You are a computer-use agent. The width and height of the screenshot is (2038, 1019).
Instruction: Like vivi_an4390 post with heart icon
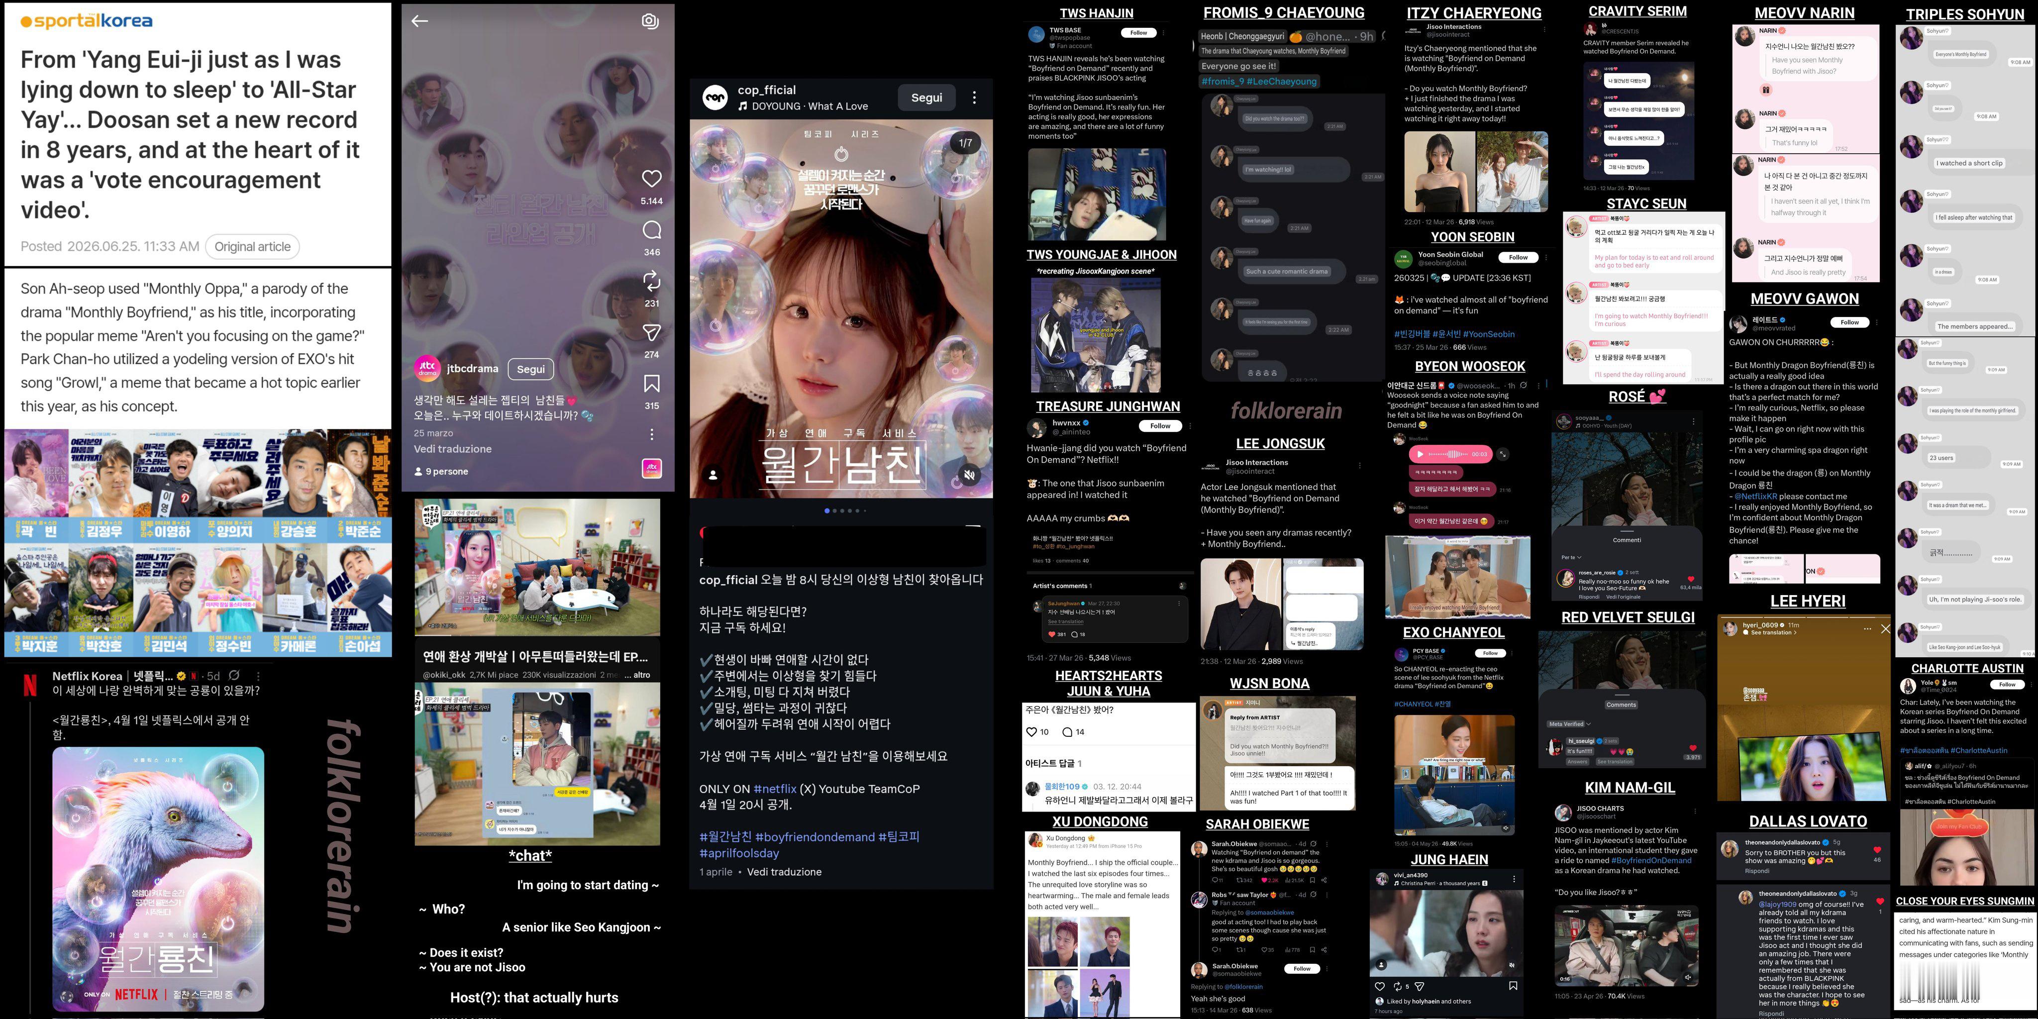[x=1380, y=987]
